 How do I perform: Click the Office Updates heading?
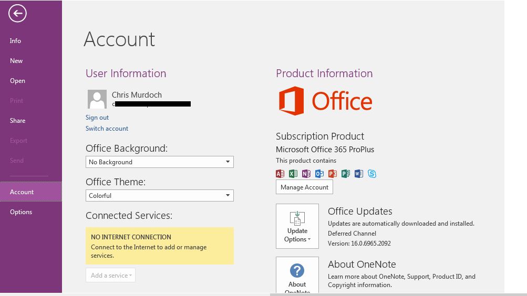pos(360,211)
